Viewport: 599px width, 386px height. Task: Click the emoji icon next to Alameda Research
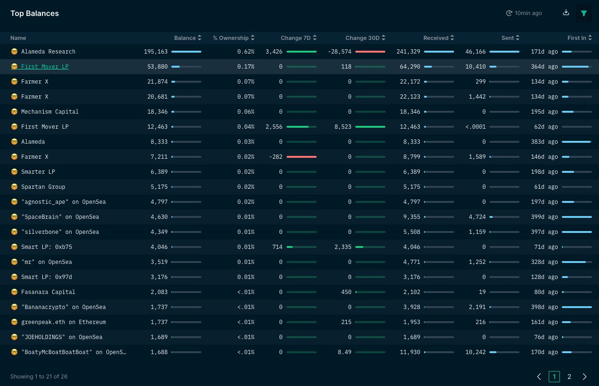pyautogui.click(x=14, y=52)
